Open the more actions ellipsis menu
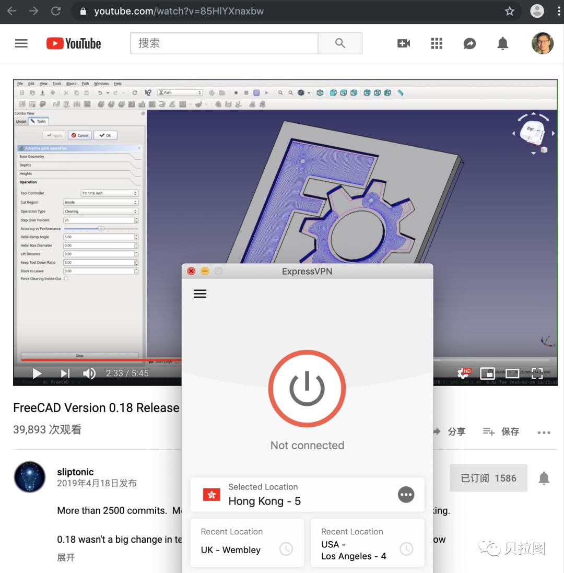This screenshot has width=564, height=573. [544, 432]
